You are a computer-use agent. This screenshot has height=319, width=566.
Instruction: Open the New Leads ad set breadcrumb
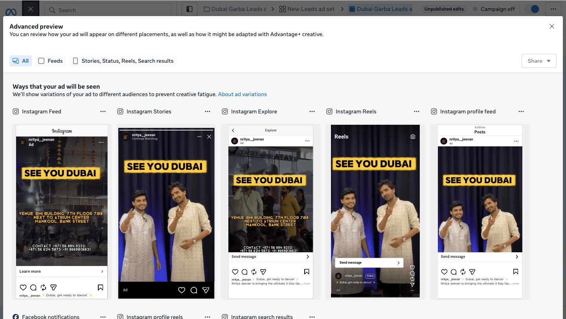308,9
